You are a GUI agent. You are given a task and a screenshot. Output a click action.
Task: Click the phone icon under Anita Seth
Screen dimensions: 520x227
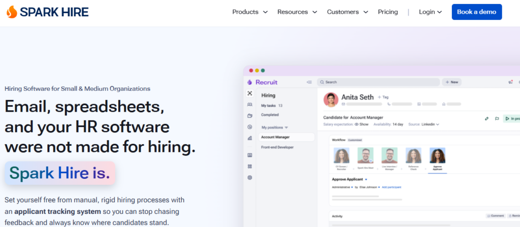coord(389,104)
